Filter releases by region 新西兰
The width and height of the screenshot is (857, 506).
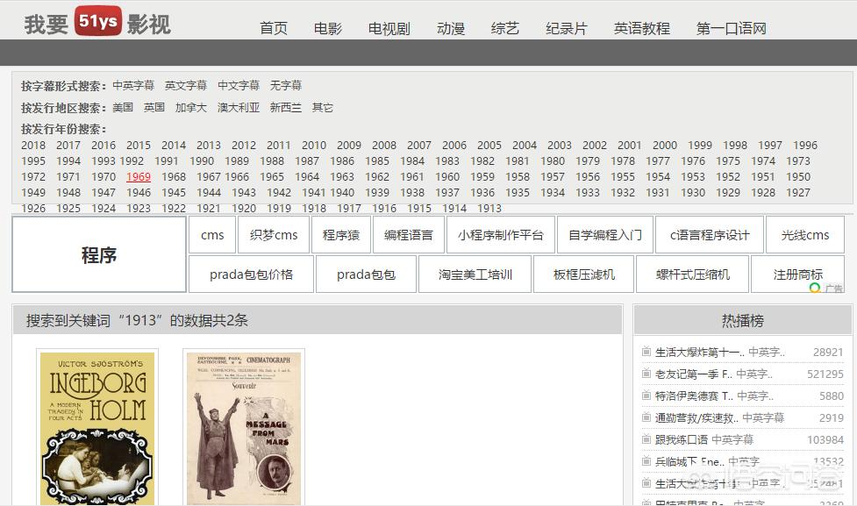coord(285,107)
